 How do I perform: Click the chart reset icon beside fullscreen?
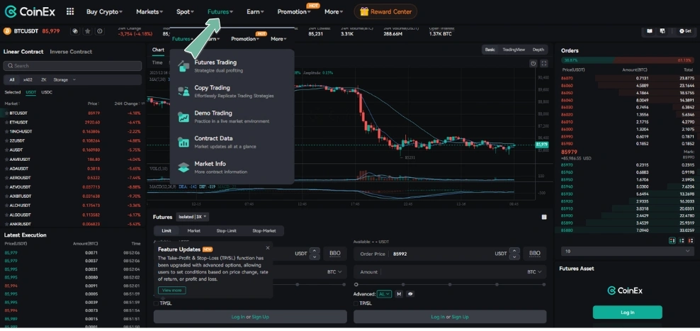coord(533,63)
